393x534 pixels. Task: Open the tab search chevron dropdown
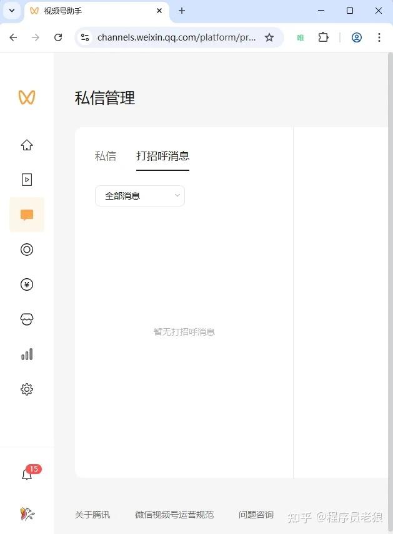[12, 11]
